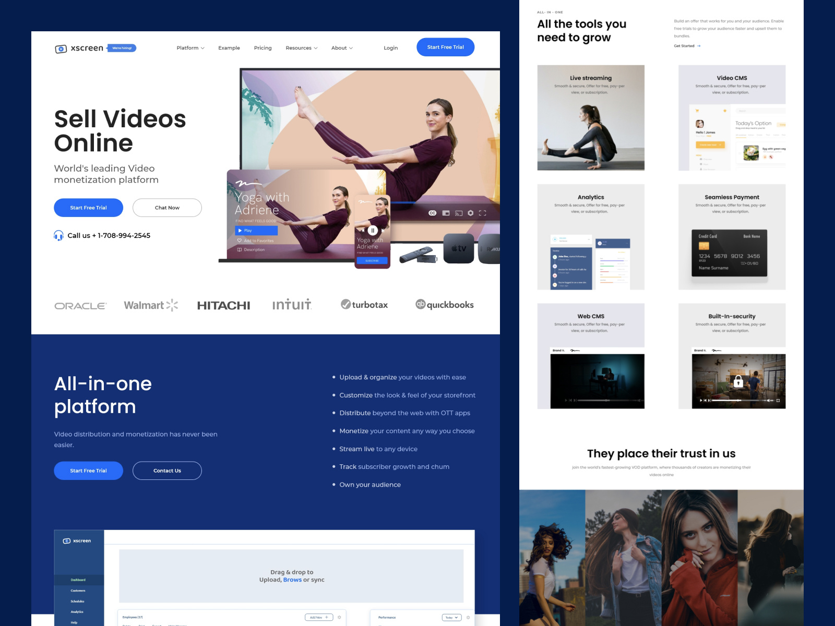
Task: Open the video player settings gear icon
Action: coord(470,213)
